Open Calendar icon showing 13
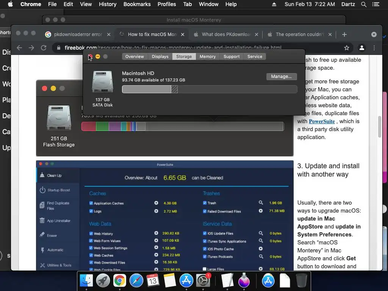Screen dimensions: 388x291 tap(153, 281)
